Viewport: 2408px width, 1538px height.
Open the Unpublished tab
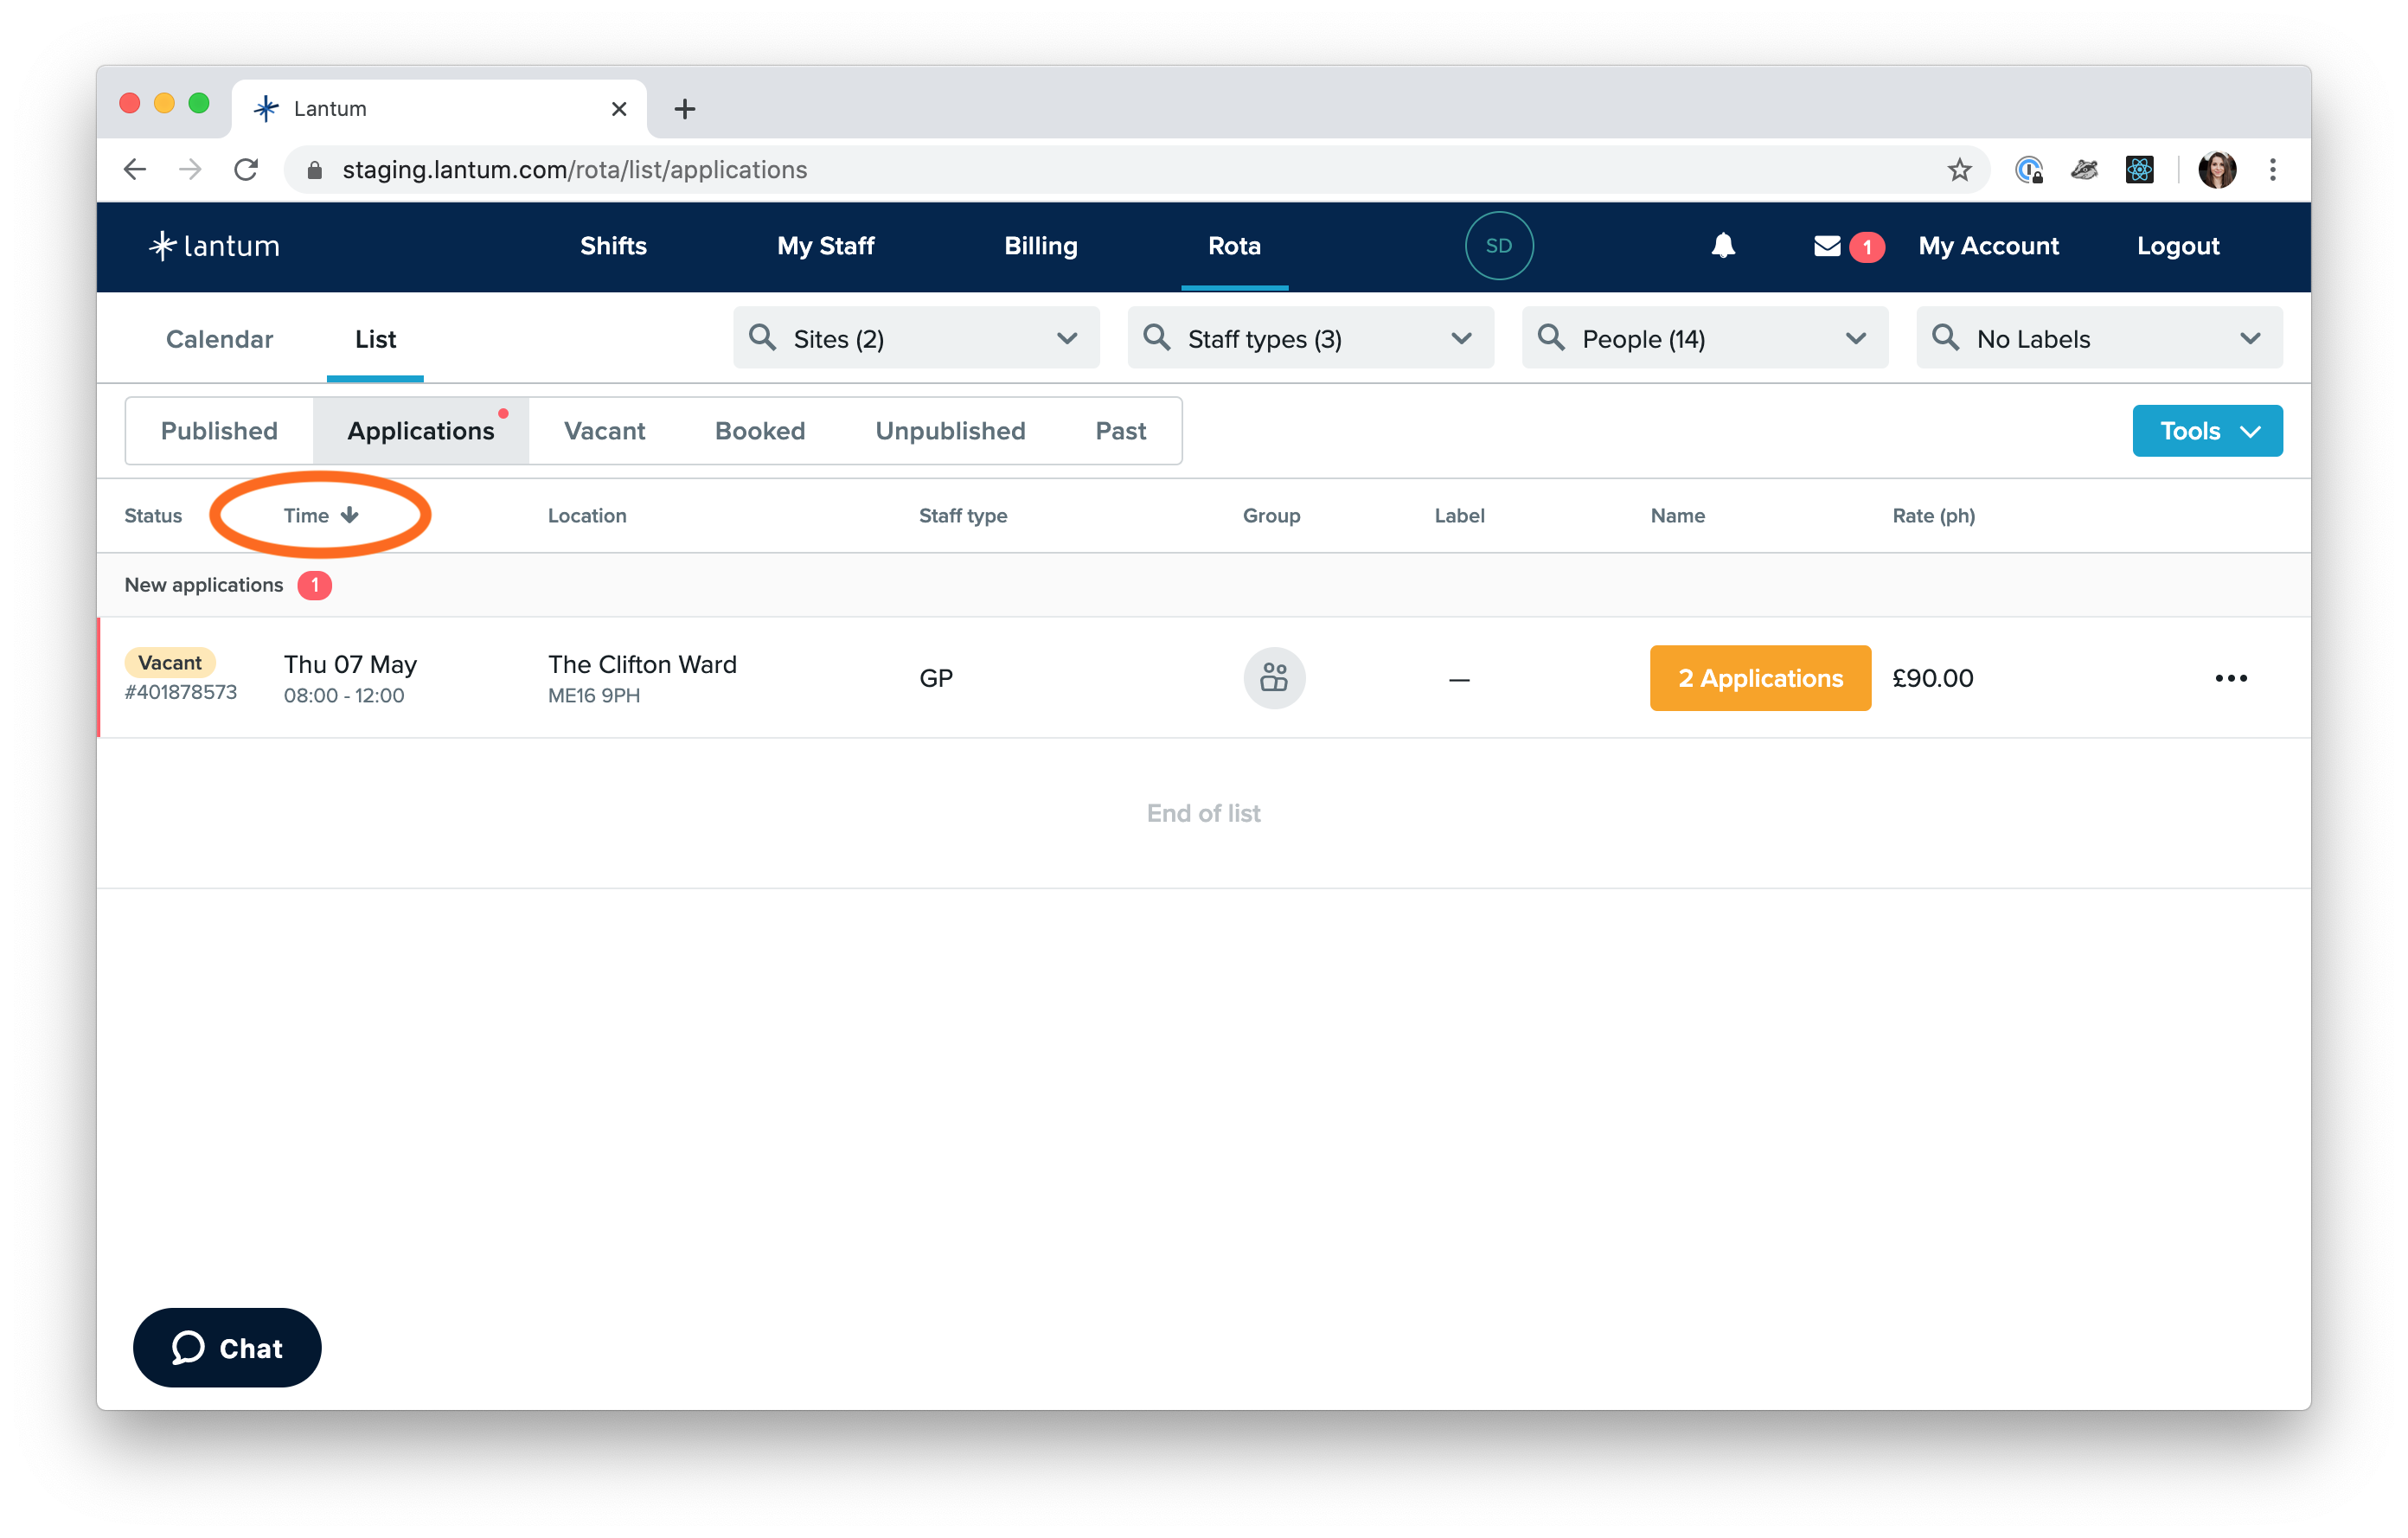950,431
